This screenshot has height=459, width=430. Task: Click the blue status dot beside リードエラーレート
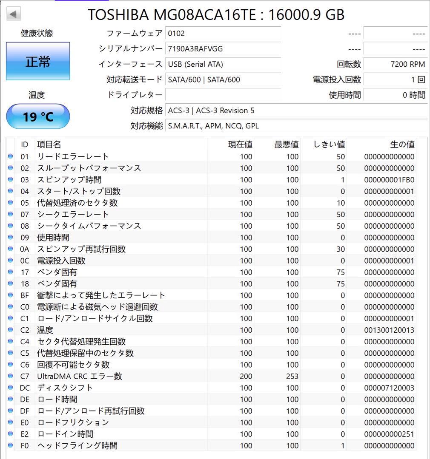coord(10,156)
